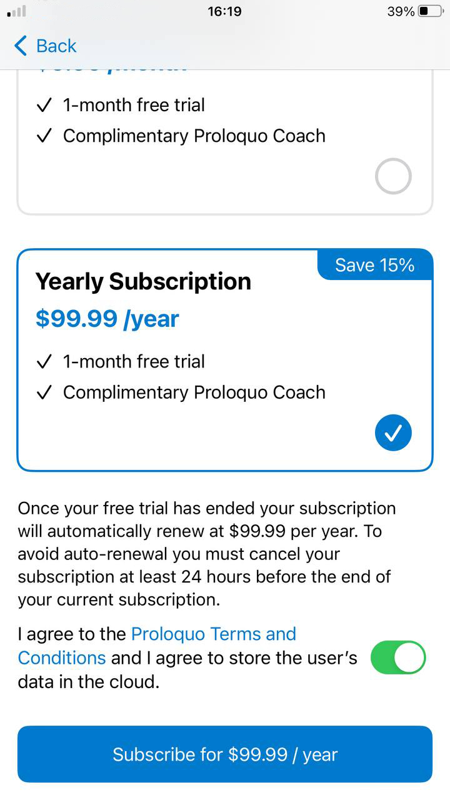The height and width of the screenshot is (800, 450).
Task: Open Proloquo Terms and Conditions link
Action: pyautogui.click(x=157, y=646)
